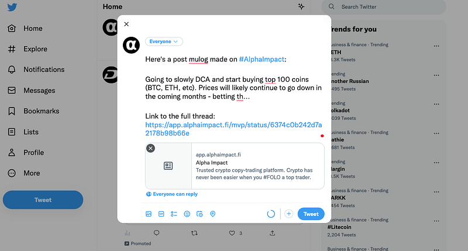
Task: Open the emoji picker
Action: click(x=187, y=214)
